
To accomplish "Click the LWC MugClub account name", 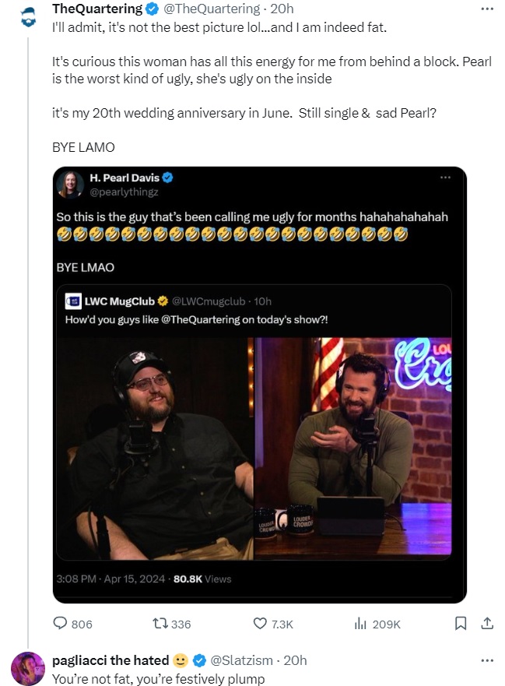I will [120, 301].
